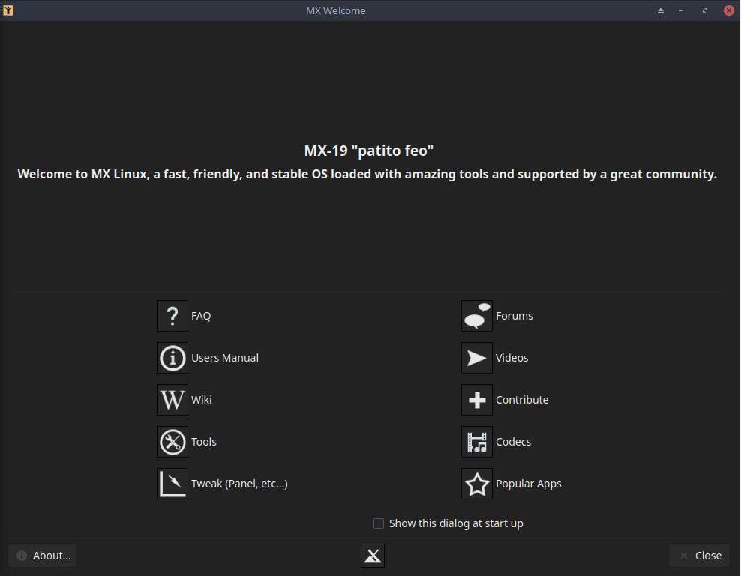Screen dimensions: 741x576
Task: Roll up window with title bar shade button
Action: pyautogui.click(x=661, y=10)
